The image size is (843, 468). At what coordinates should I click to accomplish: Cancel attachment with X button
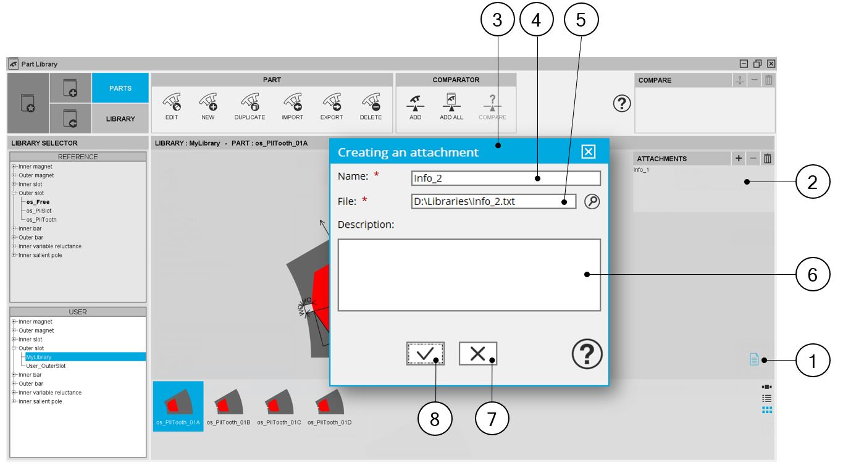coord(477,354)
